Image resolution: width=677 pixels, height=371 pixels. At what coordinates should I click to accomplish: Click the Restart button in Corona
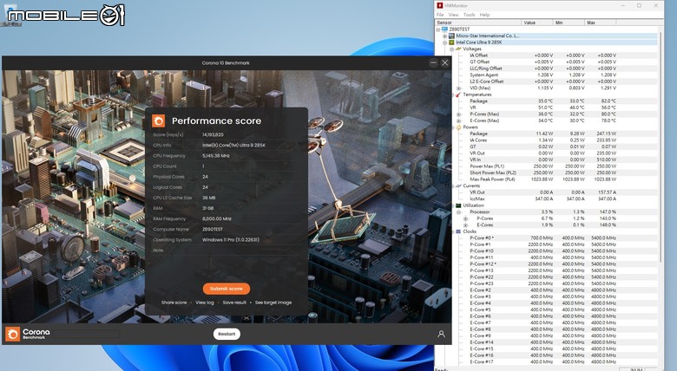point(227,334)
